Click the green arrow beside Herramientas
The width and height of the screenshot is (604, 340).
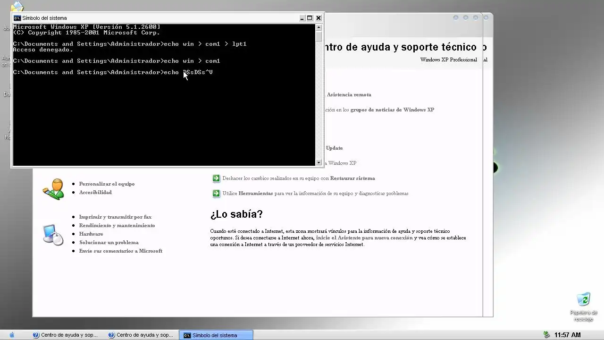[x=216, y=193]
